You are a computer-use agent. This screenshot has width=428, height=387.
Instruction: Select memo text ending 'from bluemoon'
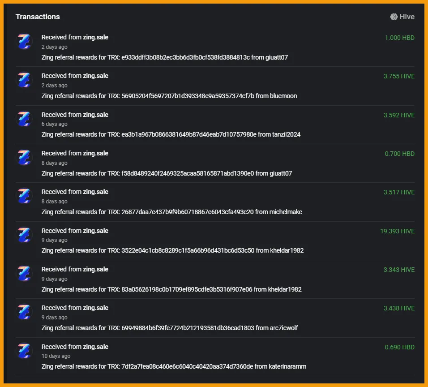(x=169, y=96)
